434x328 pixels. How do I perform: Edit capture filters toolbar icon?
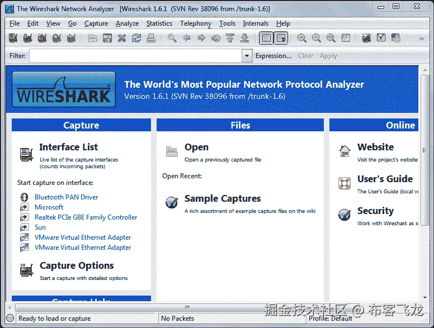(x=366, y=38)
